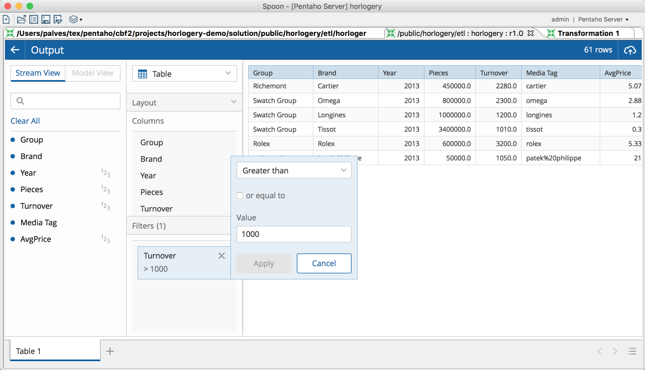Switch to the Model View toggle
645x370 pixels.
(x=92, y=73)
